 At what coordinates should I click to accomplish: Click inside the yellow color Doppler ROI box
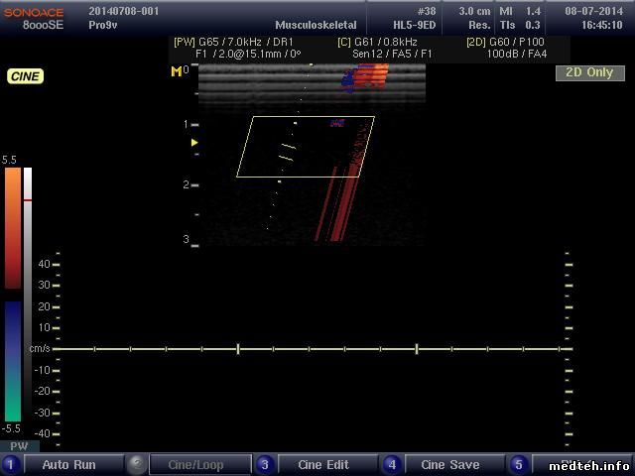(x=306, y=147)
